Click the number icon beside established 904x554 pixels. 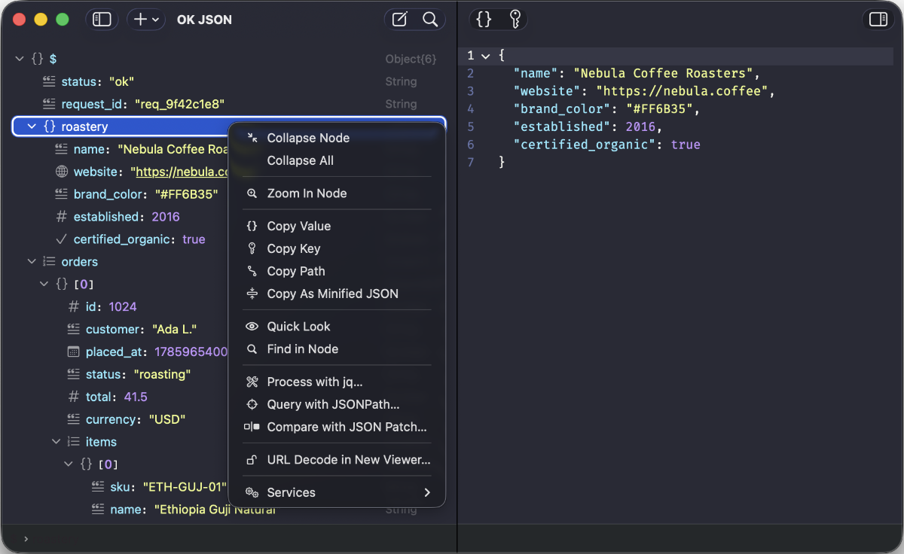coord(62,217)
